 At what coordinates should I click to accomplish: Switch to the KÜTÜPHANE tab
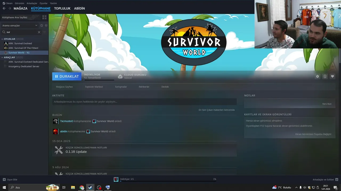(41, 8)
